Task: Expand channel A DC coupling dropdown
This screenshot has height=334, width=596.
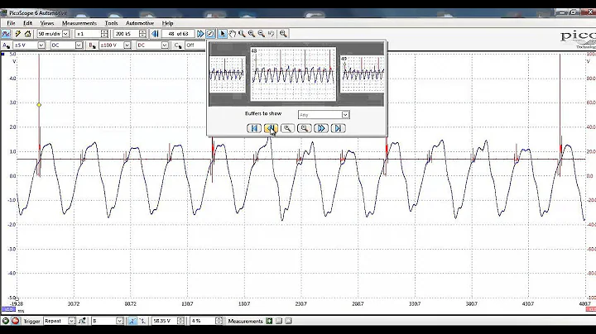Action: 79,45
